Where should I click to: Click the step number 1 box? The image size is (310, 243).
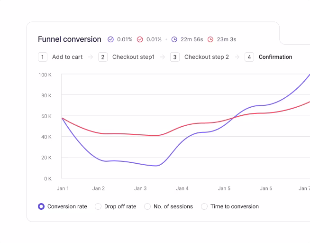point(43,57)
